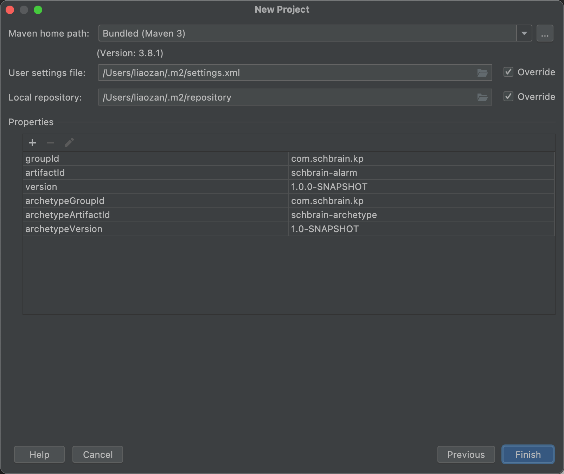Image resolution: width=564 pixels, height=474 pixels.
Task: Open the Maven home path browse ellipsis button
Action: coord(545,33)
